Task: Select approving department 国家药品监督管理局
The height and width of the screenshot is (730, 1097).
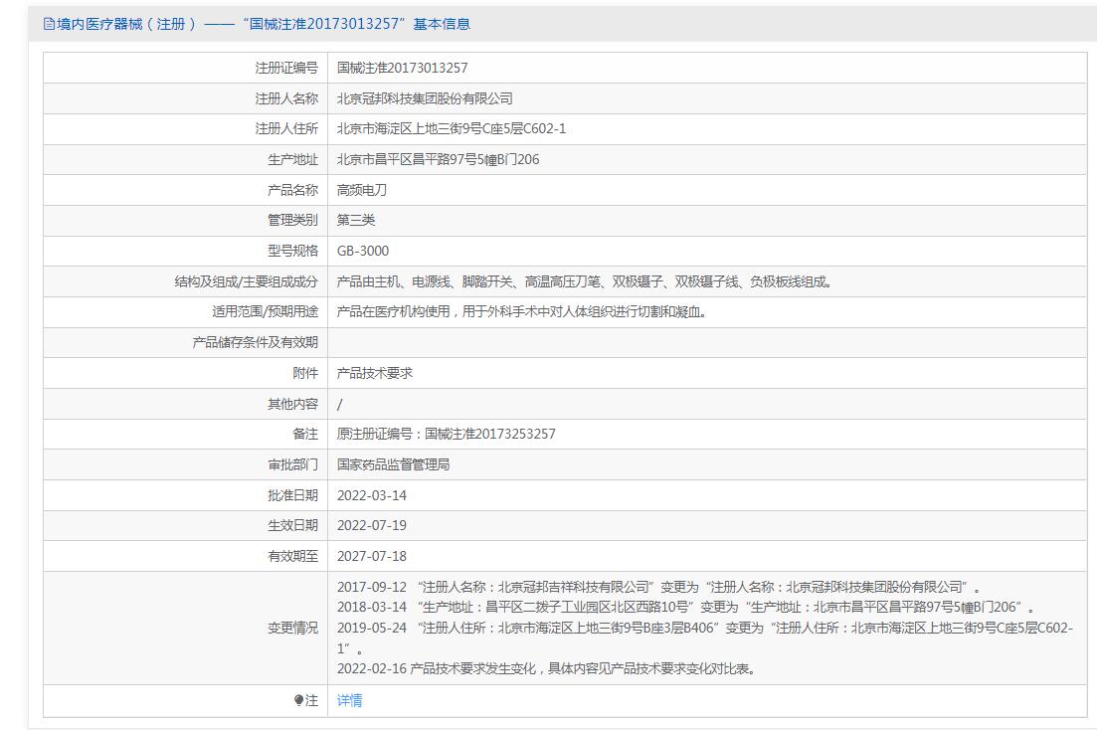Action: pyautogui.click(x=393, y=464)
